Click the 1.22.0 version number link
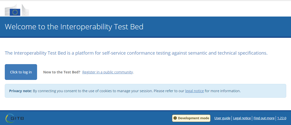This screenshot has width=291, height=125. (282, 118)
